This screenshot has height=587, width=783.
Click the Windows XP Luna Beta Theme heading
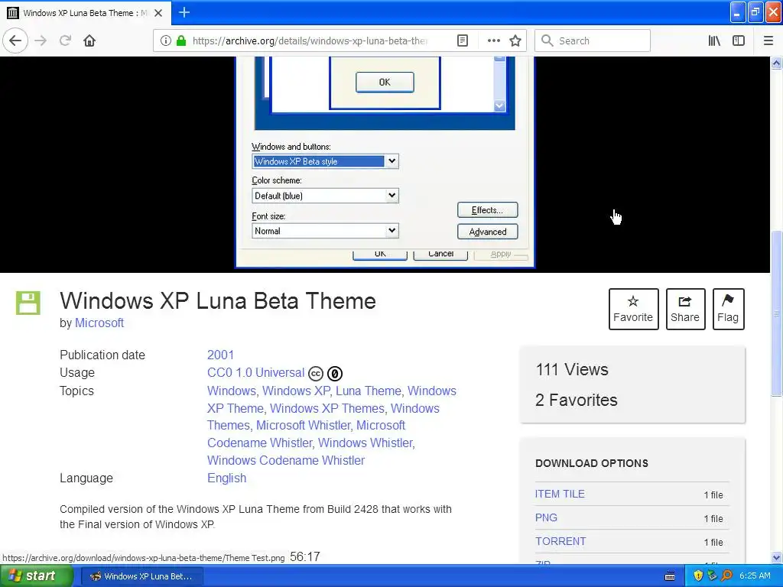218,301
